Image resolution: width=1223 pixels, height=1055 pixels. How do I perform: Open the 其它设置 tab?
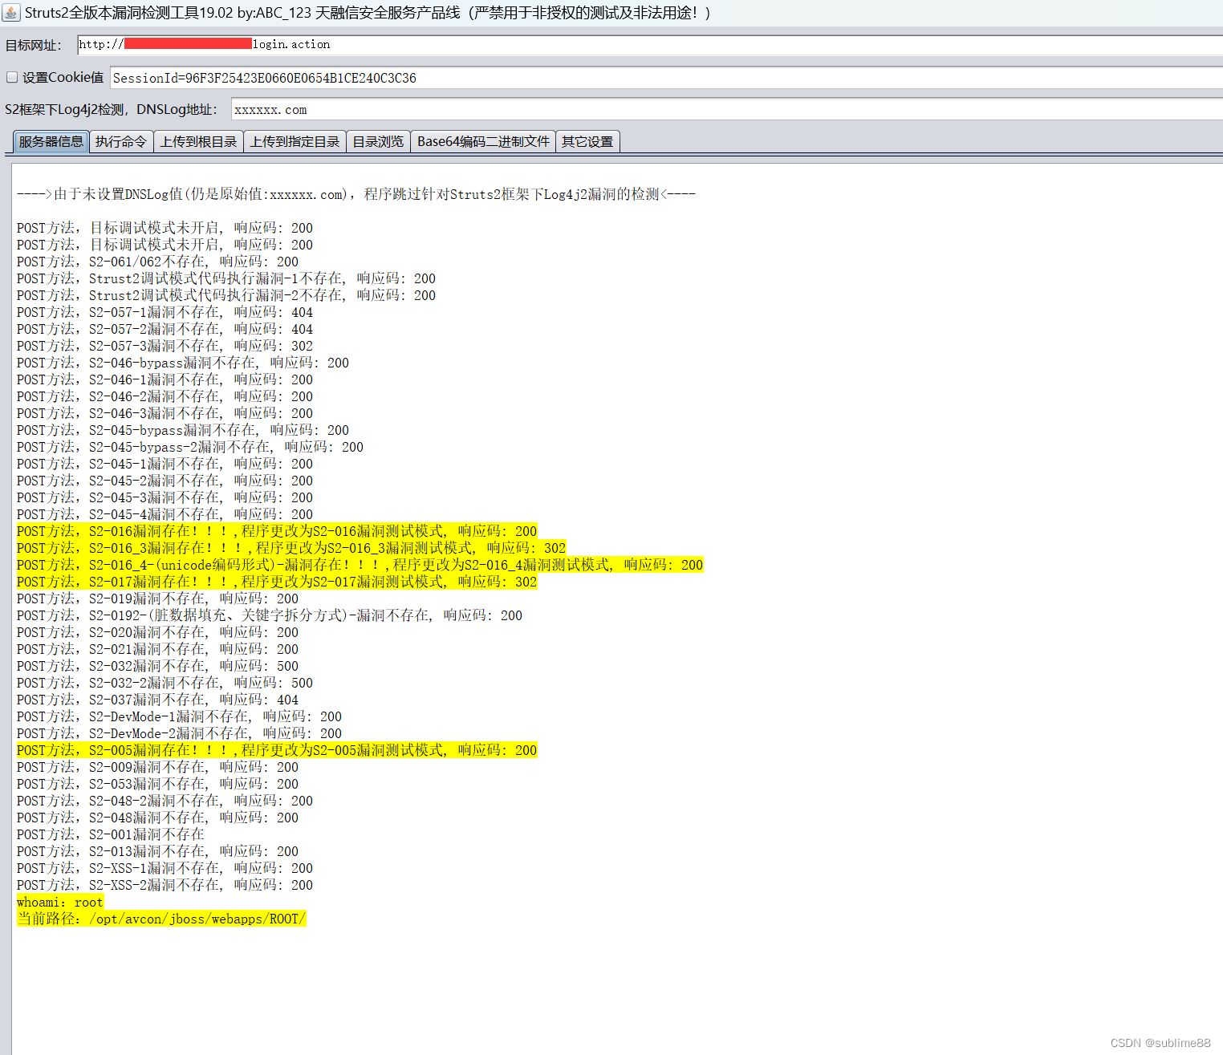[587, 142]
